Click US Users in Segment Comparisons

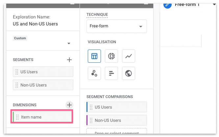pos(117,107)
